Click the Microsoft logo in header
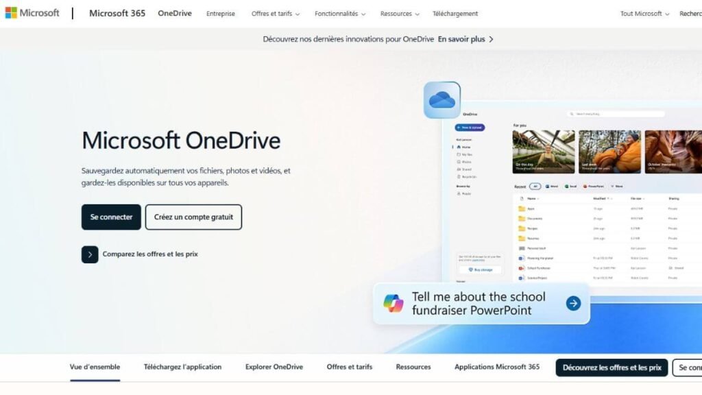 (x=32, y=13)
